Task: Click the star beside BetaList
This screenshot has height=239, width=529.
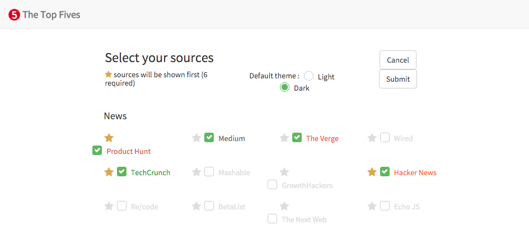Action: [196, 206]
